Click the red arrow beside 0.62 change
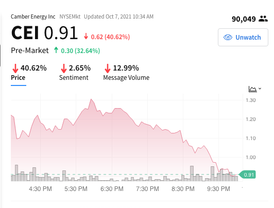The image size is (274, 208). pyautogui.click(x=86, y=36)
